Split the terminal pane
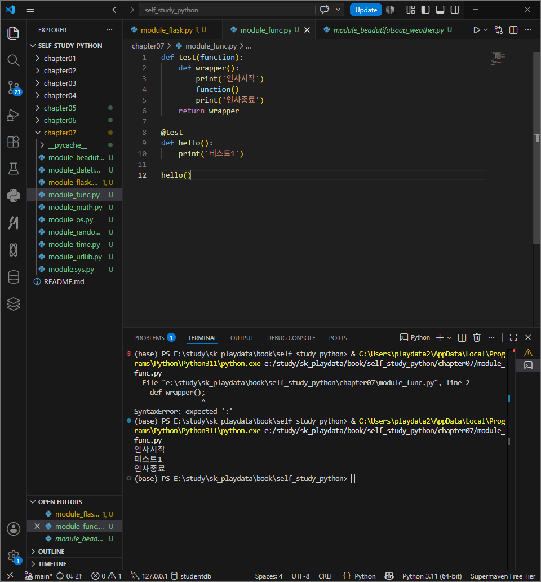 coord(462,337)
